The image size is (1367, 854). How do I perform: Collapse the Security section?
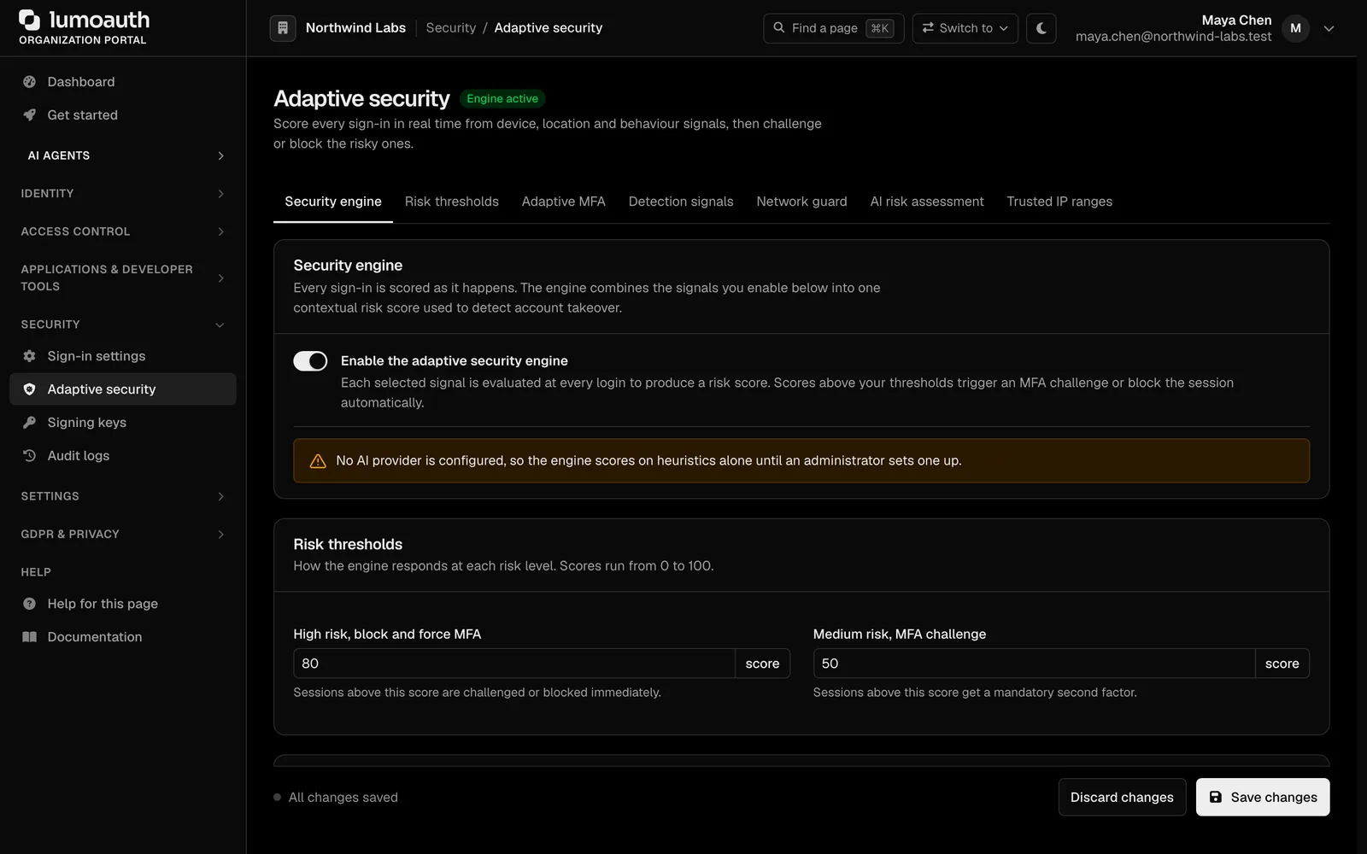pyautogui.click(x=123, y=325)
